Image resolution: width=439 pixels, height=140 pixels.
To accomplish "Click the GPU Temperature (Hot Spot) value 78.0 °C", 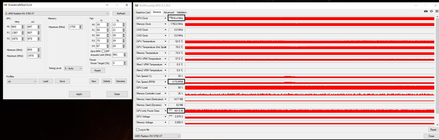I will (176, 47).
